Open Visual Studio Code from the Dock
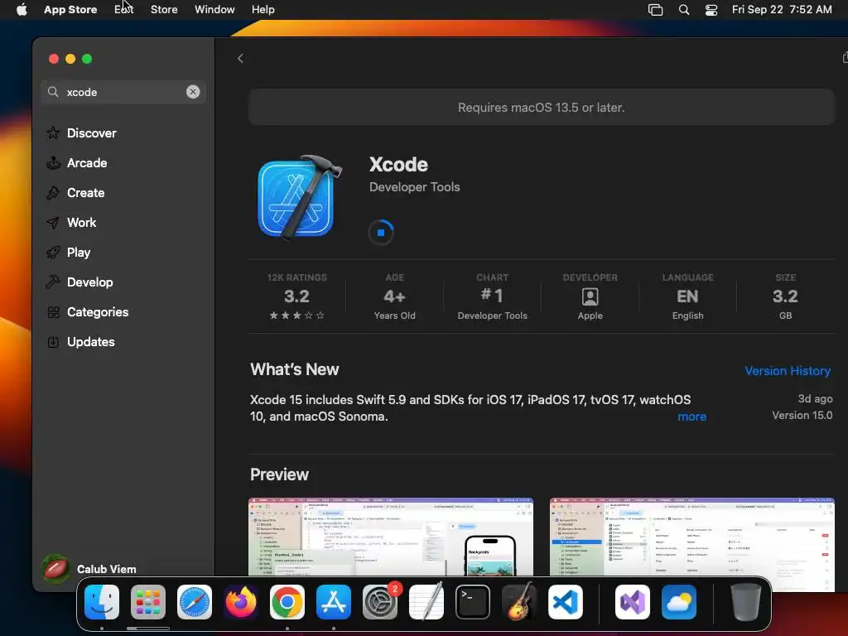Viewport: 848px width, 636px height. [x=566, y=602]
